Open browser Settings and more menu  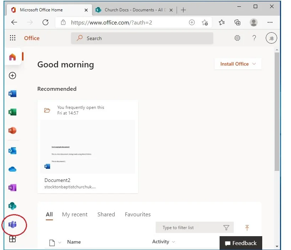270,22
